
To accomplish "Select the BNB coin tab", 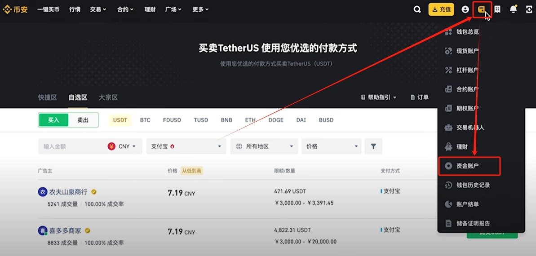I will click(226, 120).
